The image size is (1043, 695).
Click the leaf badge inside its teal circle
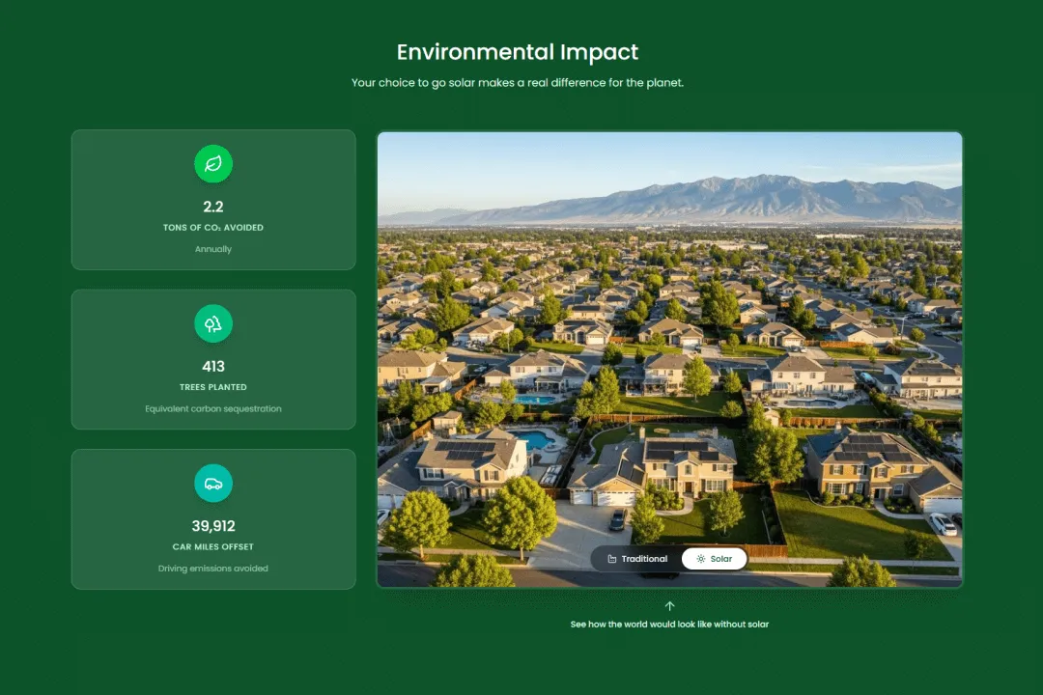(213, 164)
